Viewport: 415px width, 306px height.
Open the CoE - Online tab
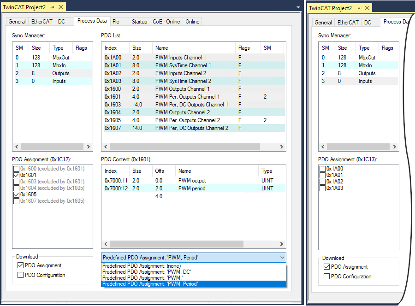(x=166, y=22)
